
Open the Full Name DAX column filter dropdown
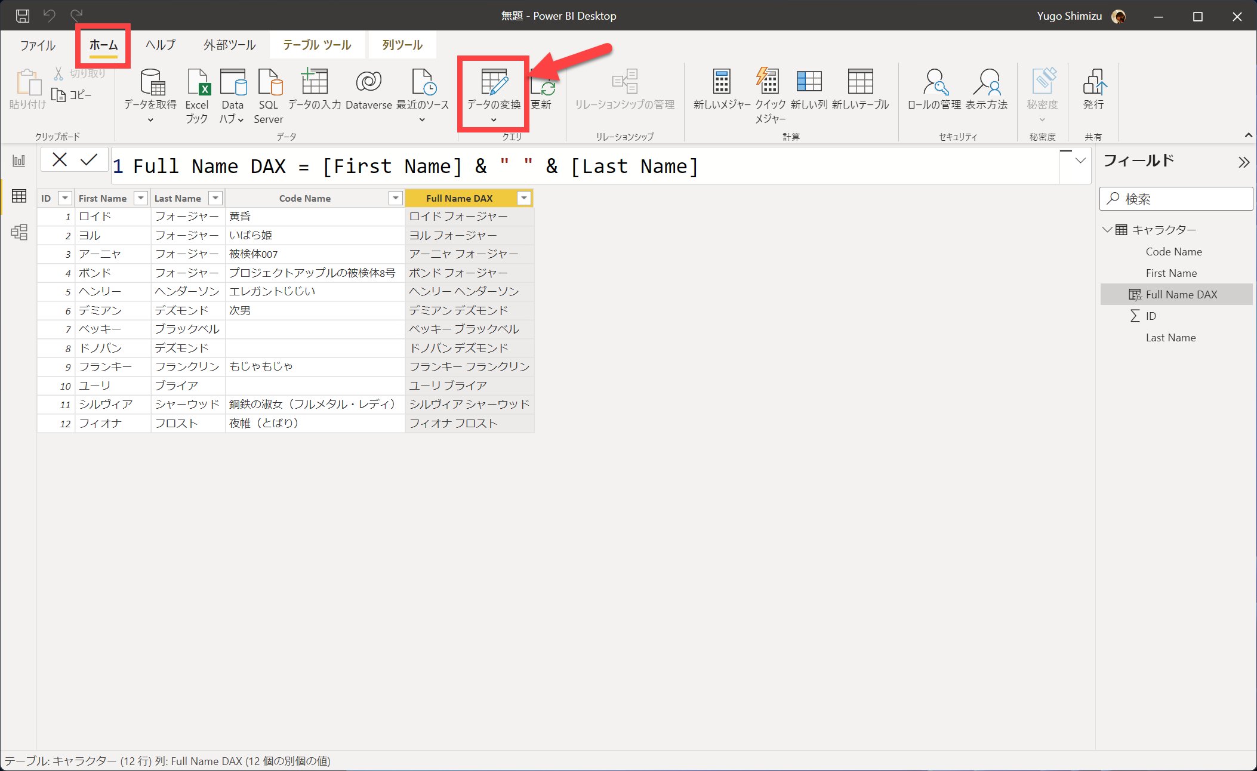click(523, 198)
